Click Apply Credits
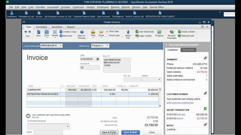 click(143, 36)
